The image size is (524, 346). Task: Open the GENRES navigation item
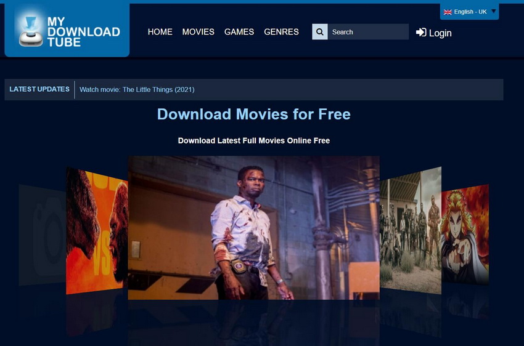(281, 32)
